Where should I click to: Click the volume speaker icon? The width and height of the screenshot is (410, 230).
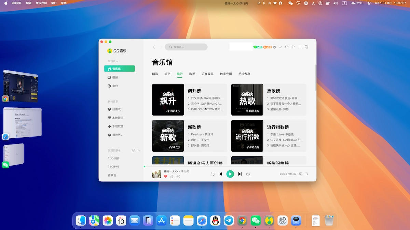pos(248,174)
